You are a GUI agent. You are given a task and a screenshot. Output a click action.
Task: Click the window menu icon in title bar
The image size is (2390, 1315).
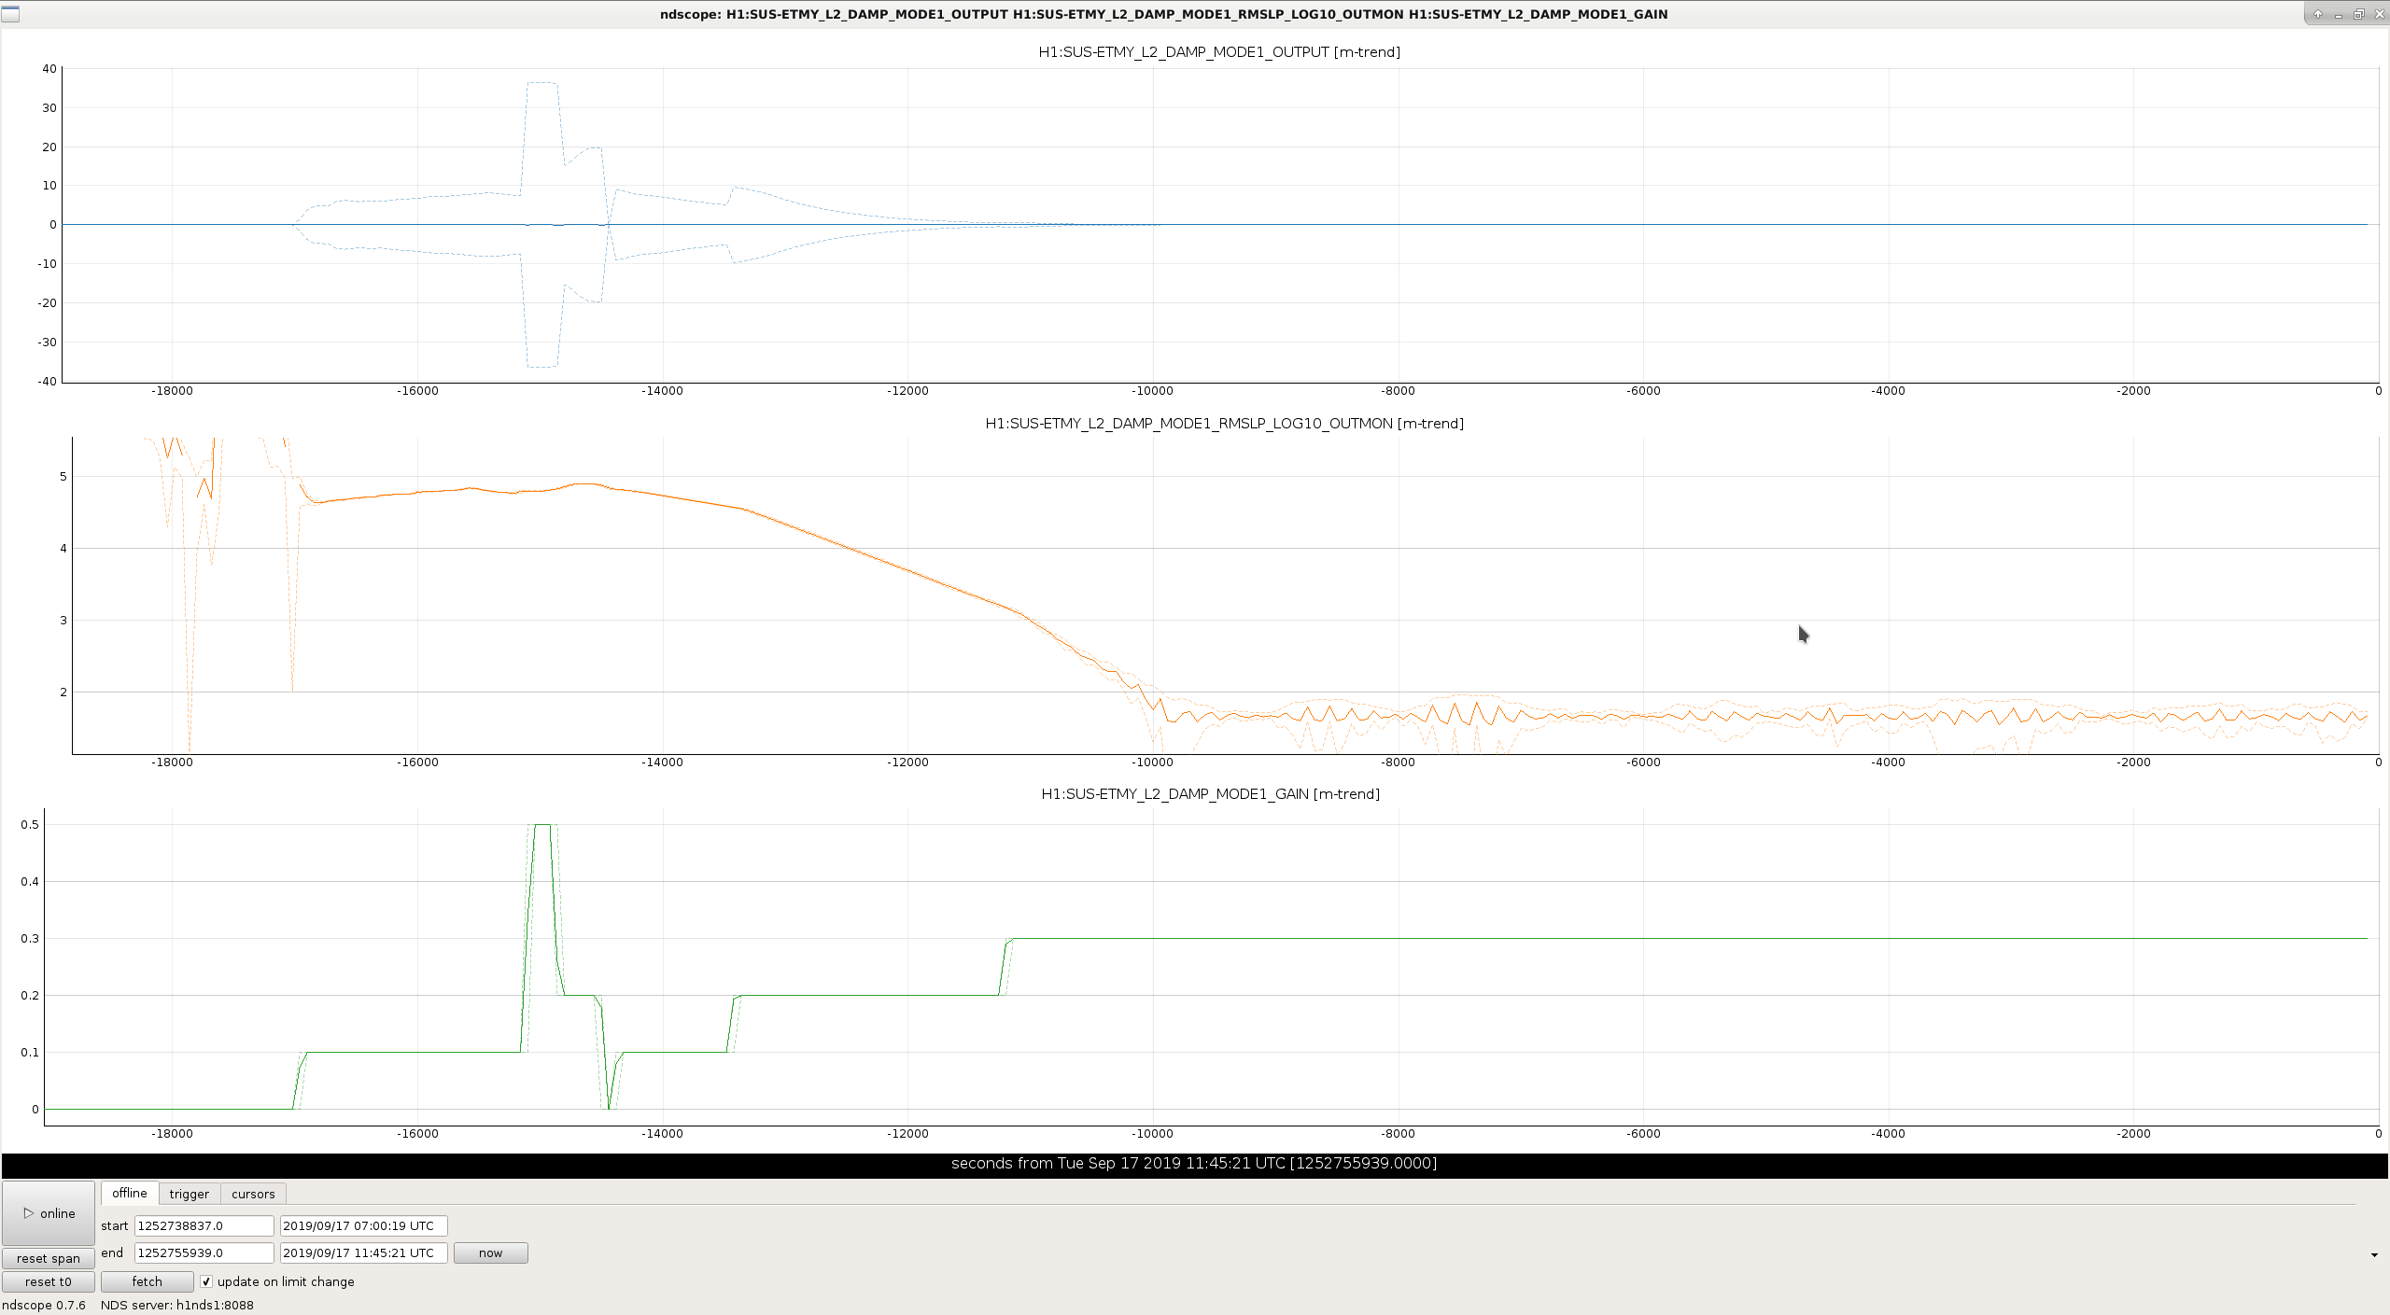pos(10,14)
